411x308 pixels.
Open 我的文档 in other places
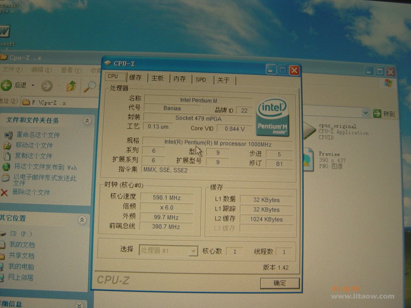click(x=22, y=245)
